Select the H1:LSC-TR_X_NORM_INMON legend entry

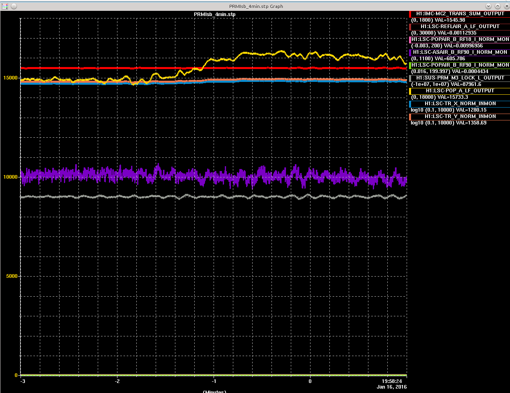point(460,104)
